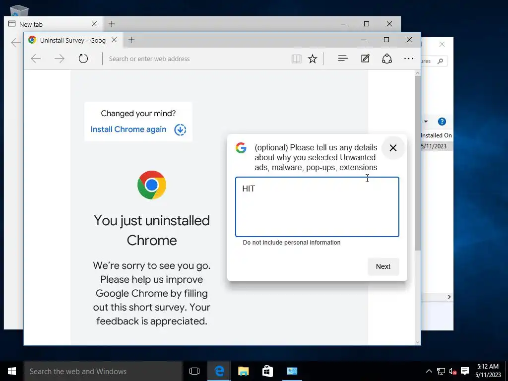
Task: Open the Windows Store taskbar icon
Action: (267, 371)
